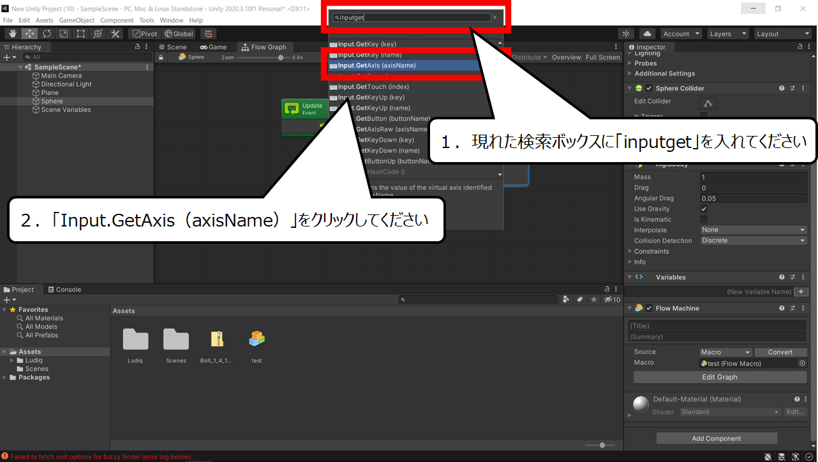818x462 pixels.
Task: Open the Window menu
Action: [172, 20]
